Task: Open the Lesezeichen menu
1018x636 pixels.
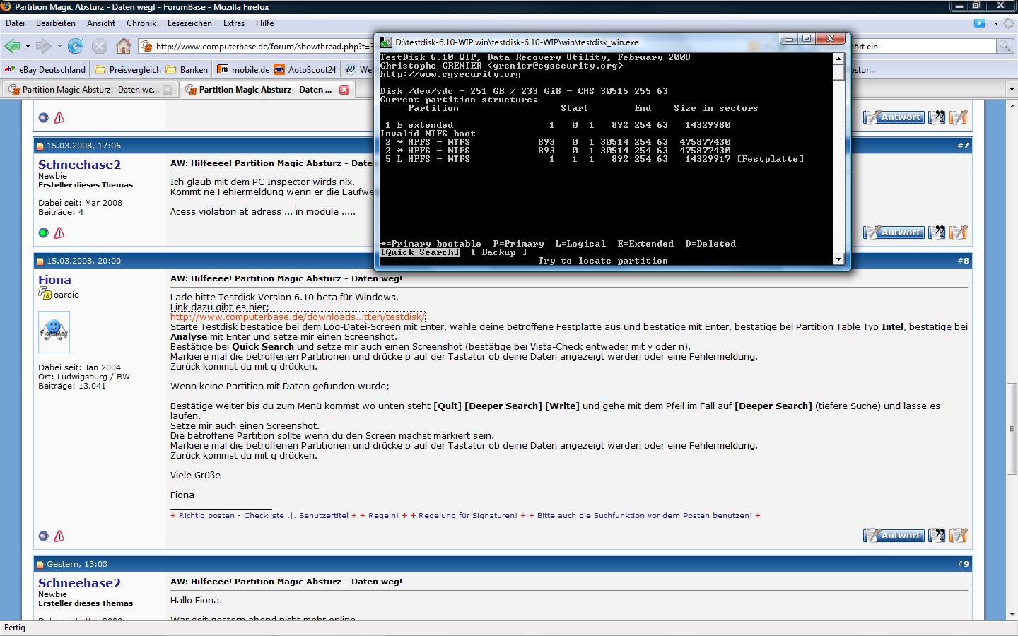Action: pyautogui.click(x=189, y=23)
